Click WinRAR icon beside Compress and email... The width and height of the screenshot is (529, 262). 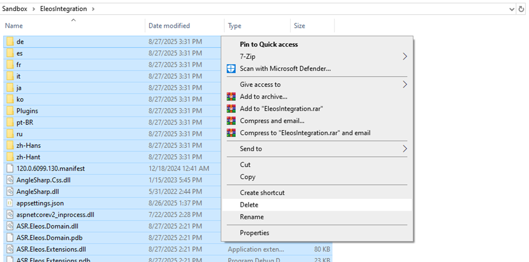pyautogui.click(x=231, y=121)
